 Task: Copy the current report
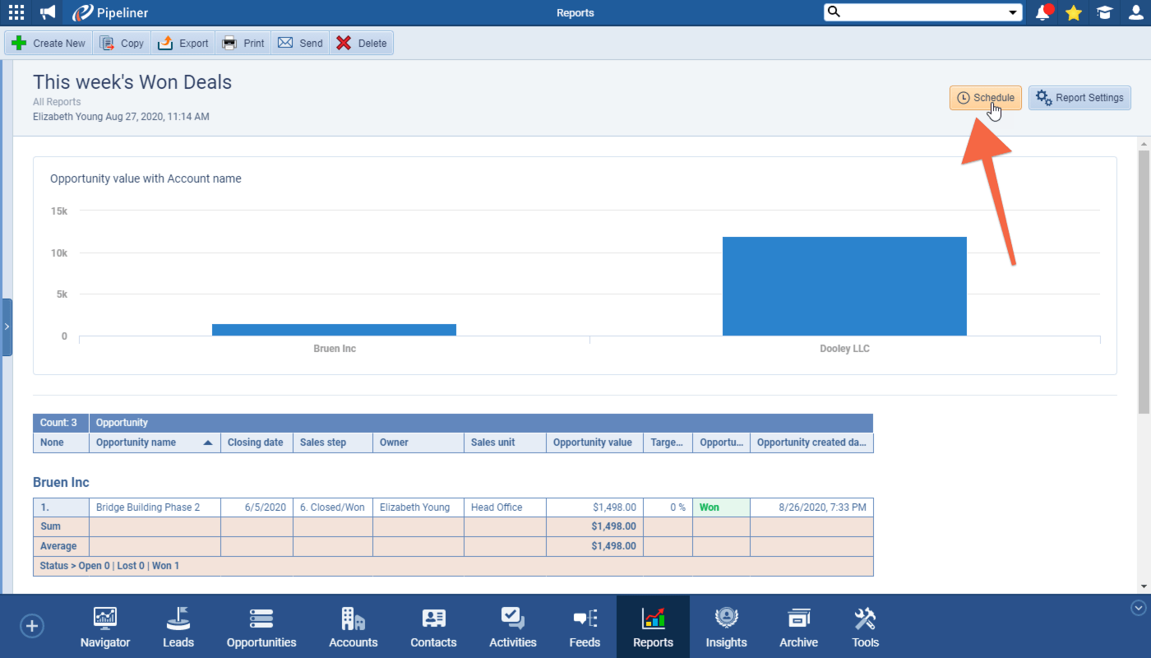[x=121, y=42]
